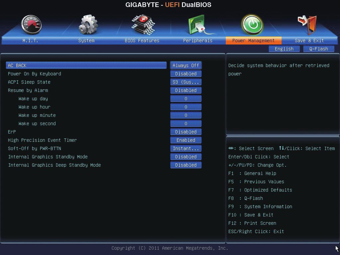
Task: Select the Power Management tab
Action: [x=253, y=41]
